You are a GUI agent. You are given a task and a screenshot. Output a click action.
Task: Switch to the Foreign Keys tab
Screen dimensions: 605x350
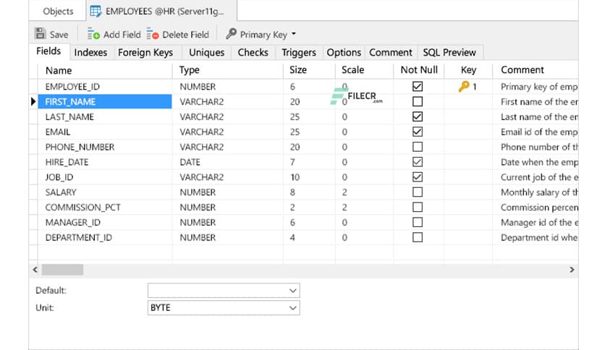tap(145, 52)
